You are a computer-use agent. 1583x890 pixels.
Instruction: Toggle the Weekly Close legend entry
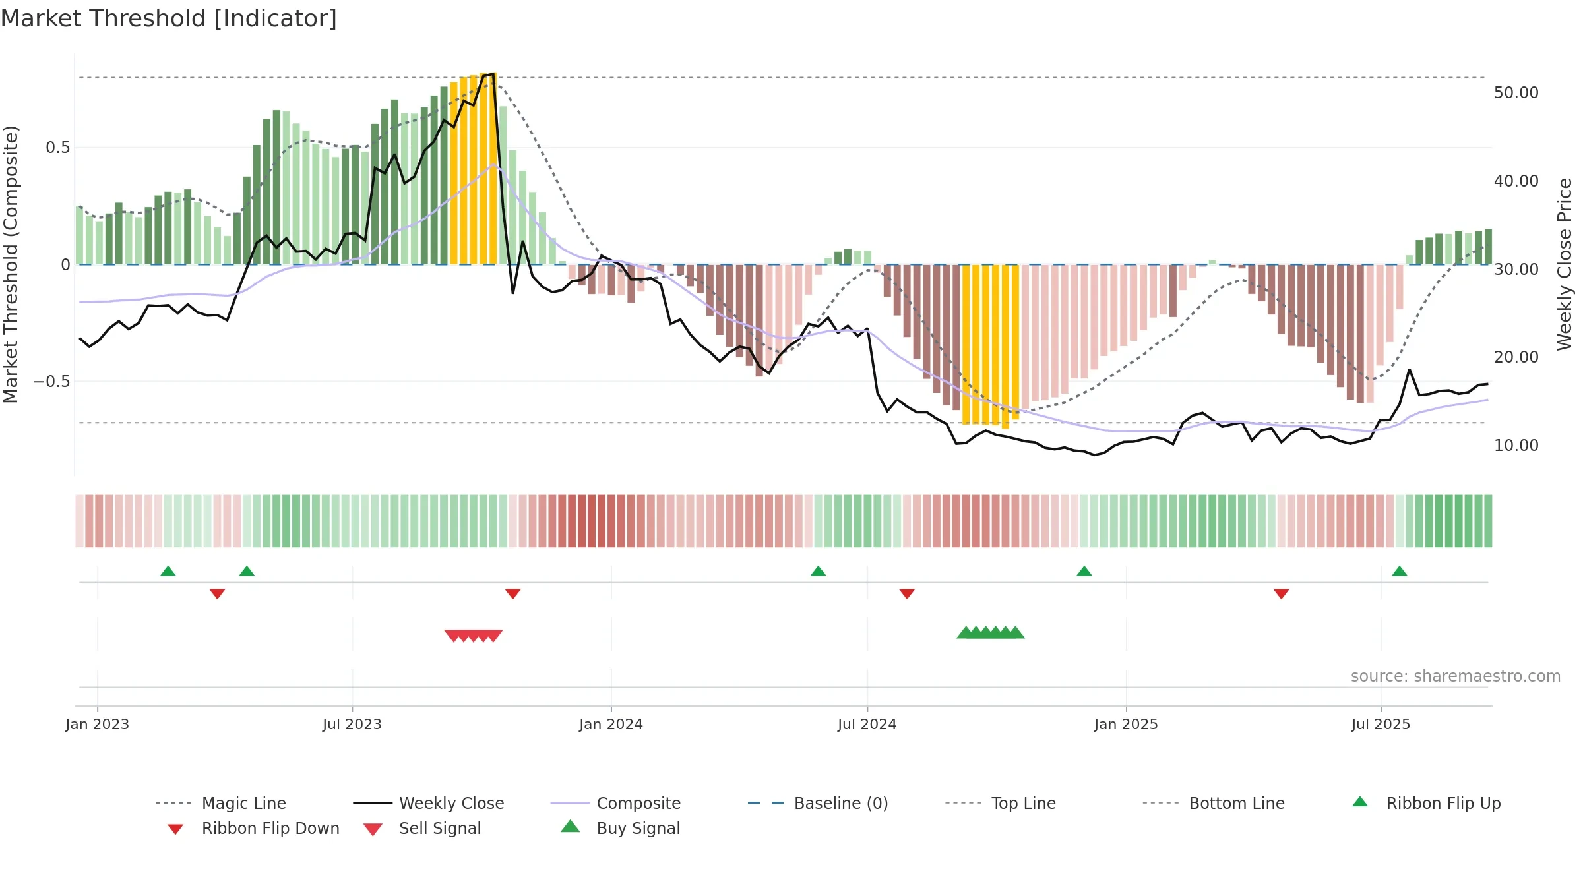[x=429, y=803]
